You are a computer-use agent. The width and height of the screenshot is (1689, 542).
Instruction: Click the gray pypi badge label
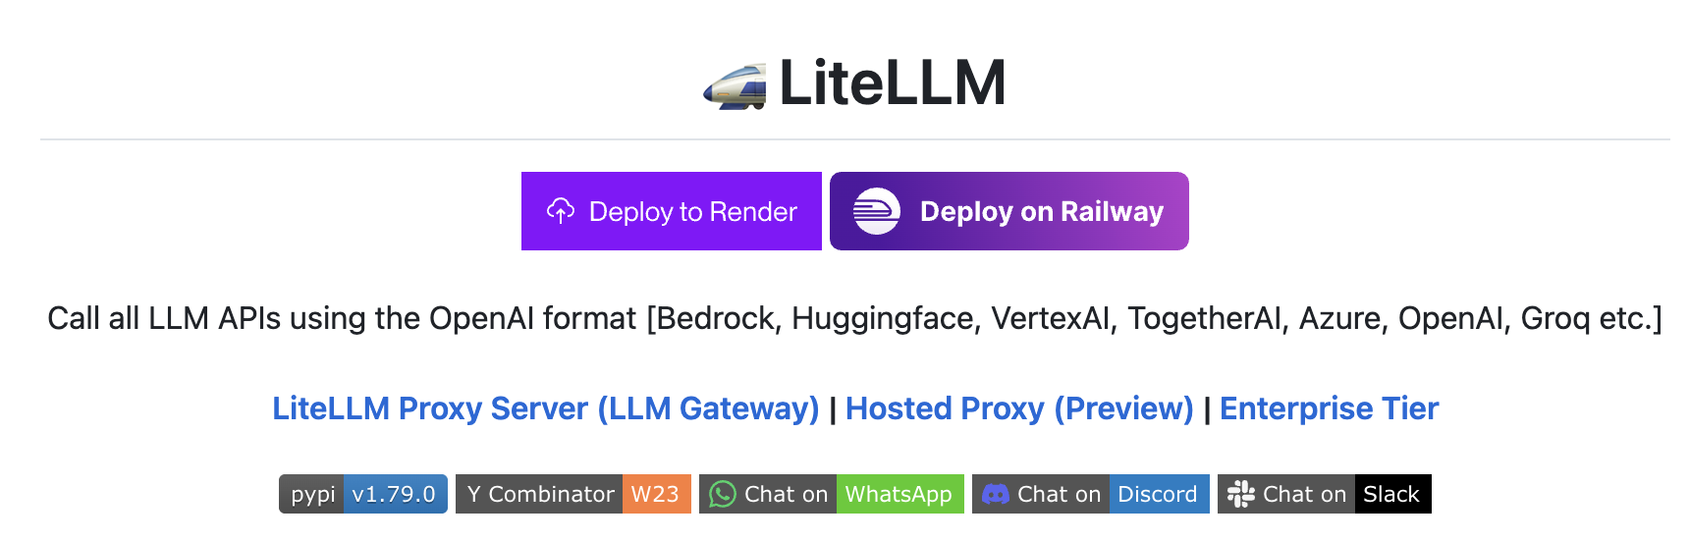[x=312, y=494]
